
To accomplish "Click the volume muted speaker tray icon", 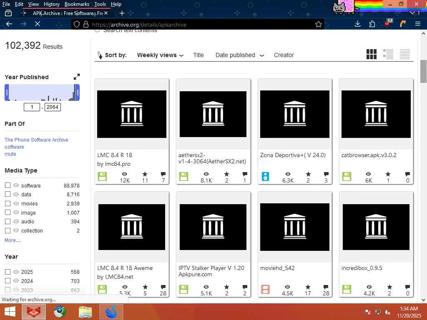I will click(x=387, y=312).
